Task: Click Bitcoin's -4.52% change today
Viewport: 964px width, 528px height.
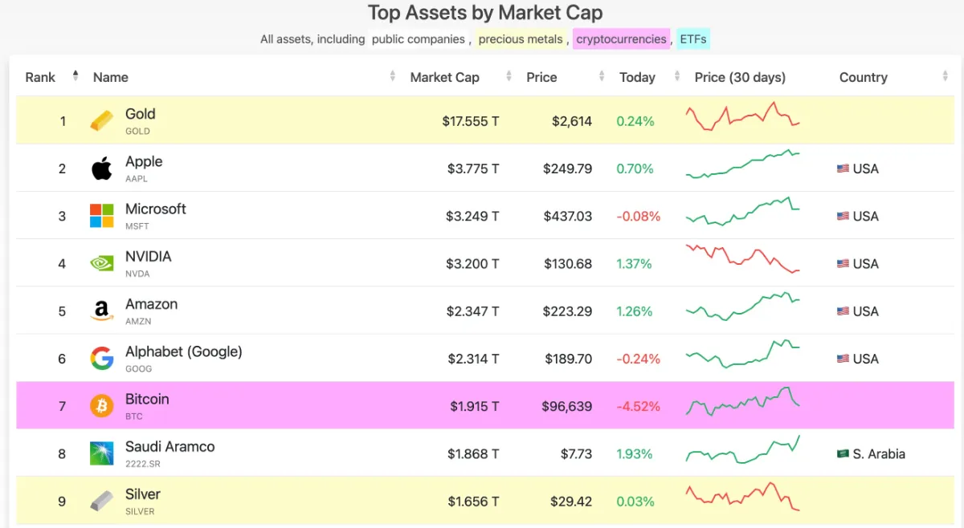Action: click(x=639, y=406)
